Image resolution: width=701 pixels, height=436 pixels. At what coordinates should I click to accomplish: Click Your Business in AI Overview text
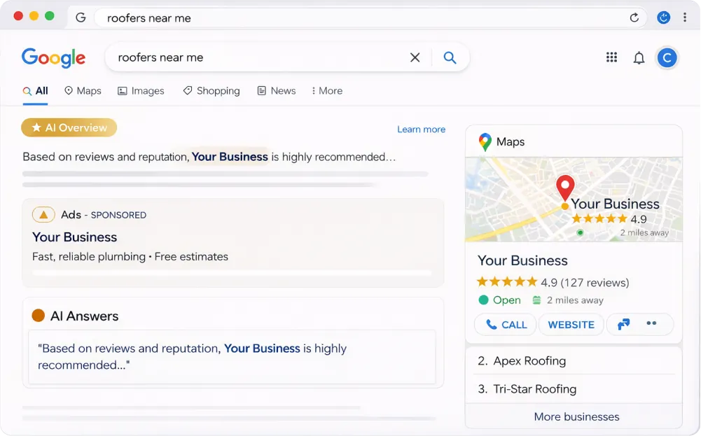tap(230, 157)
